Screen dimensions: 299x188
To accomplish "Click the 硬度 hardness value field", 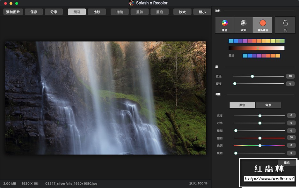I will coord(290,84).
